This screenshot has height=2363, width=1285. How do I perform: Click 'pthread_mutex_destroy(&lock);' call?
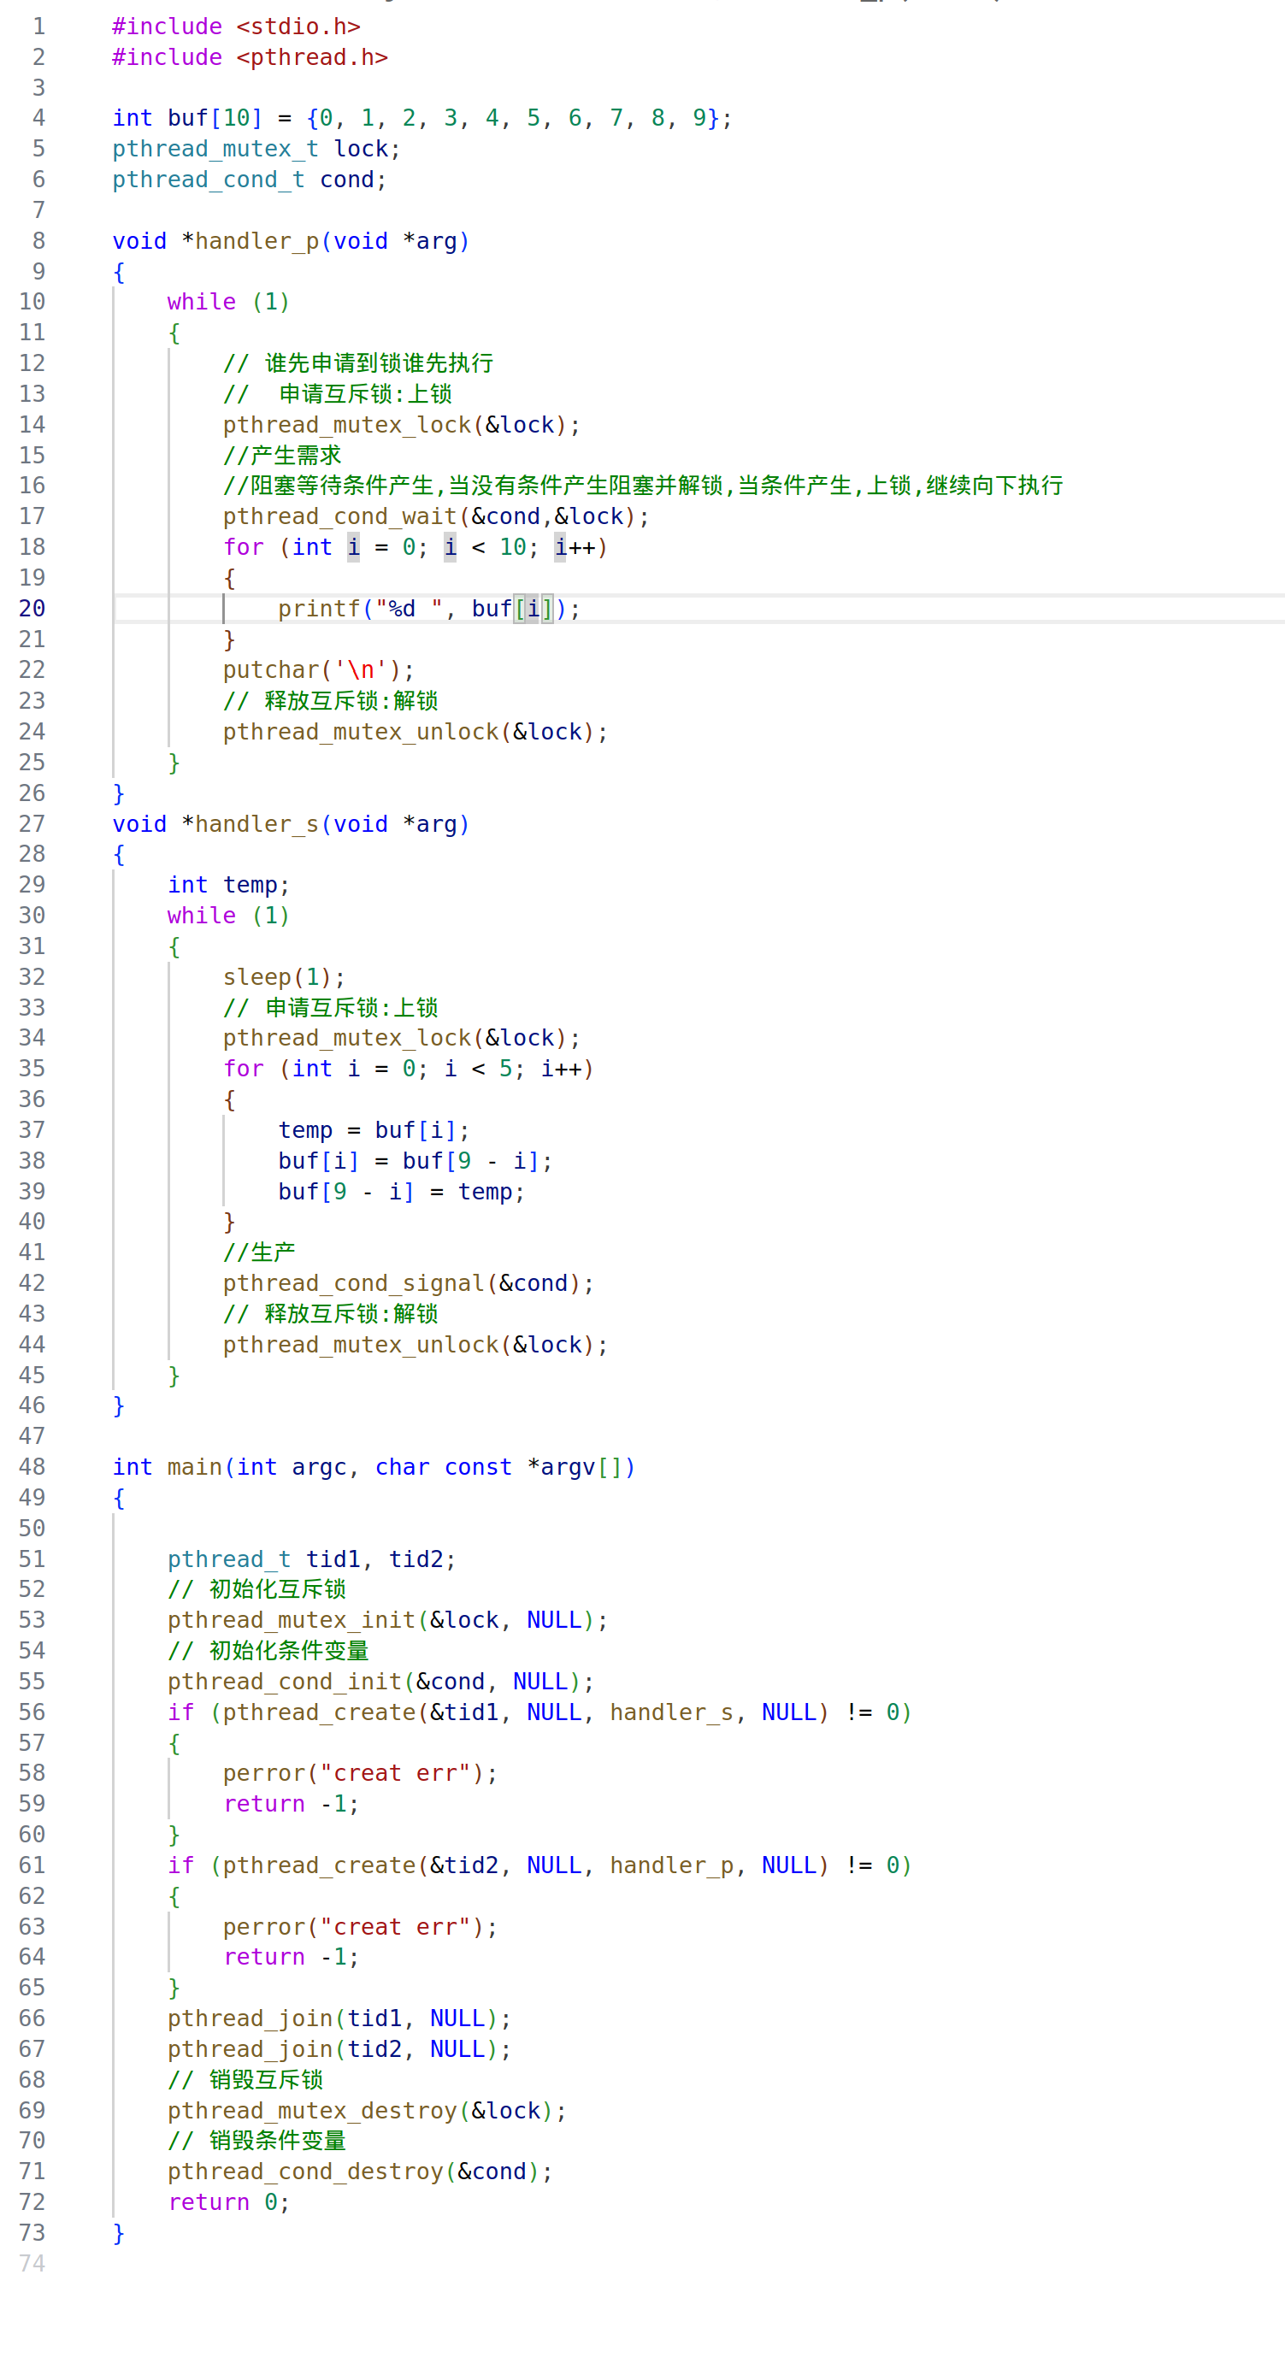click(x=367, y=2111)
